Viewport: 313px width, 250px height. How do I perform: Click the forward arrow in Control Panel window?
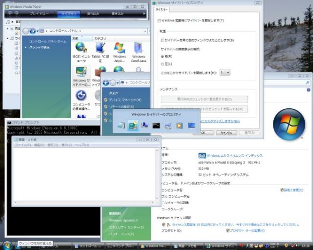[x=33, y=31]
